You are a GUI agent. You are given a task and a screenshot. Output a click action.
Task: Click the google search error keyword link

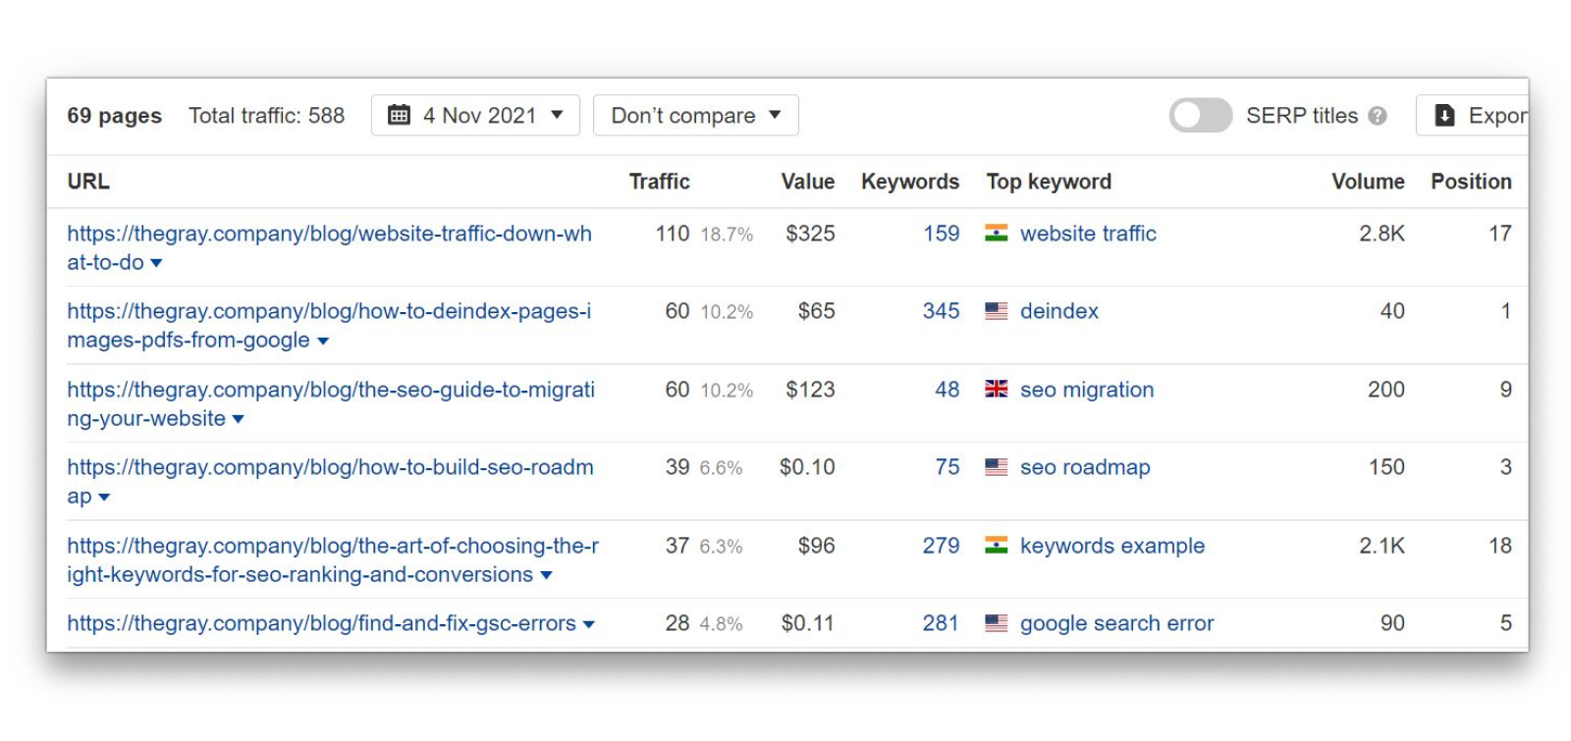tap(1116, 623)
